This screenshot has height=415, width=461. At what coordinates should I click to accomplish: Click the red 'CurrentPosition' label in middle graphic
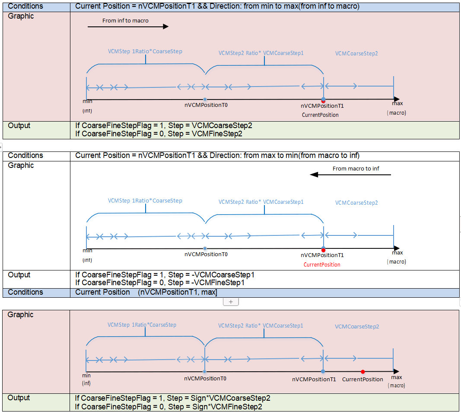click(322, 264)
